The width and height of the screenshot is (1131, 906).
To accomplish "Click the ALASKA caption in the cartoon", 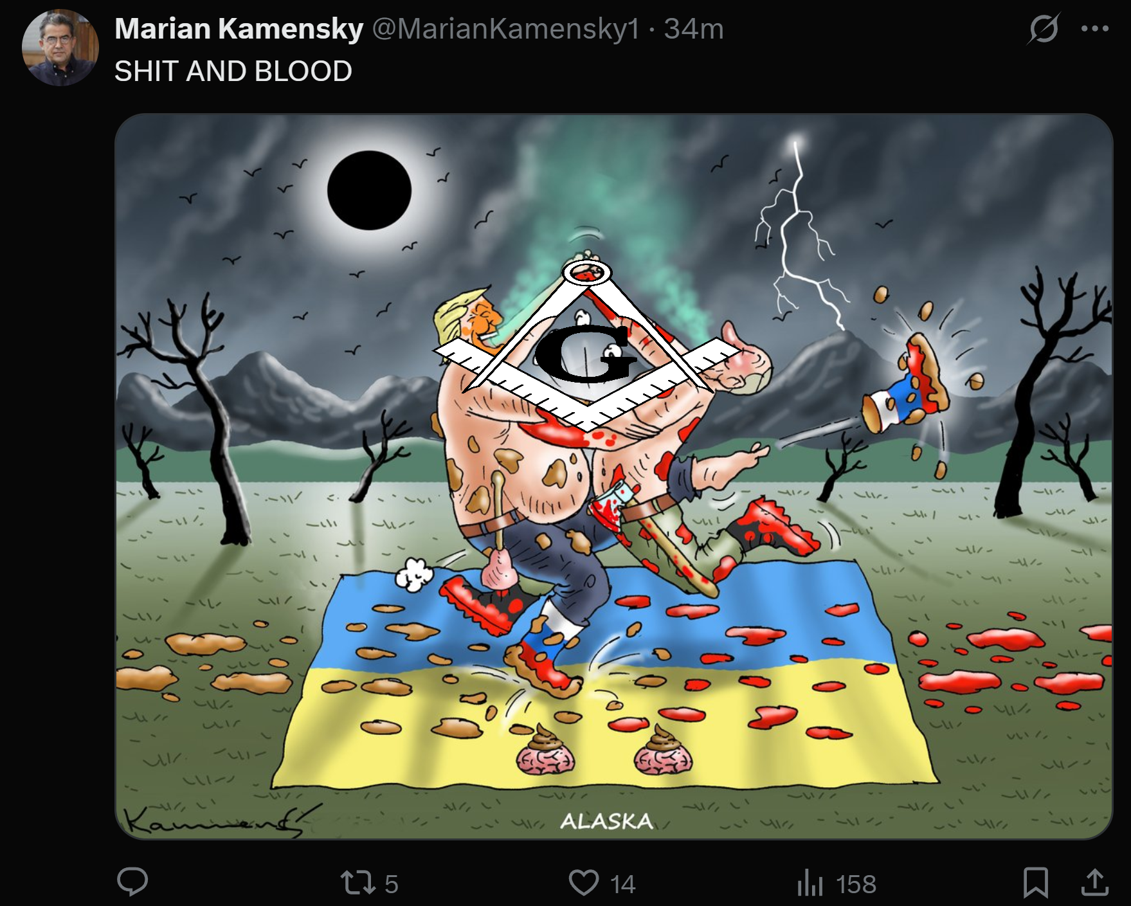I will (606, 821).
